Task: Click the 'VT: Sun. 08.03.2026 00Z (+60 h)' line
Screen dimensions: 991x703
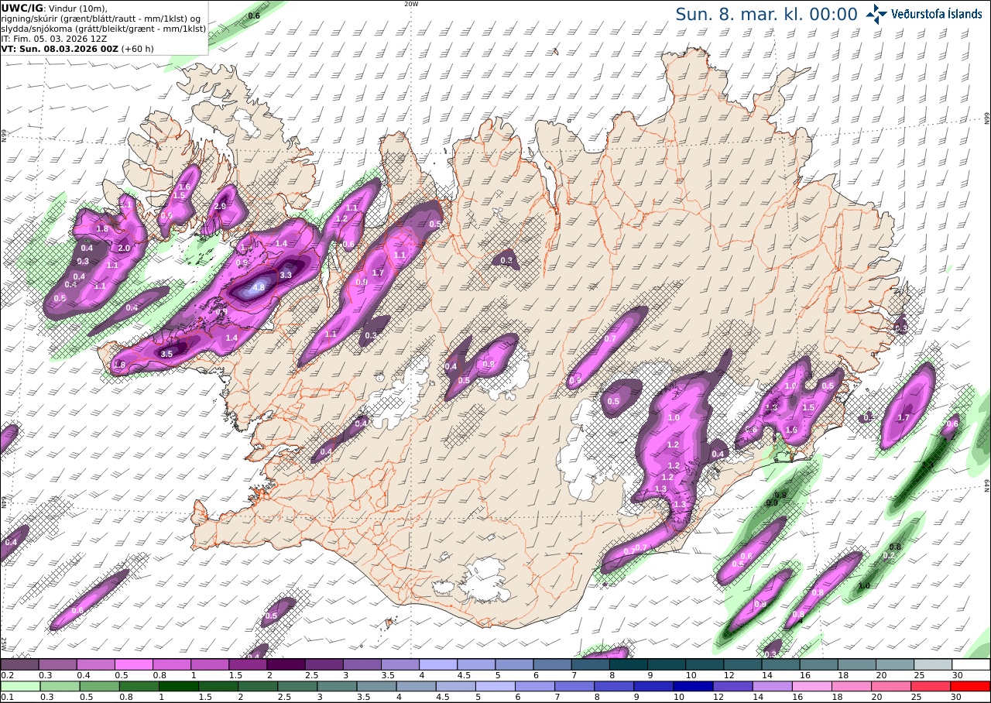Action: point(77,48)
